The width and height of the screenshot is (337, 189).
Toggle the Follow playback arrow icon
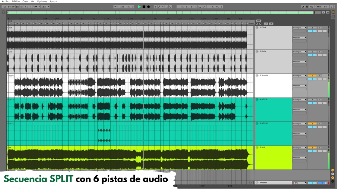tap(115, 7)
